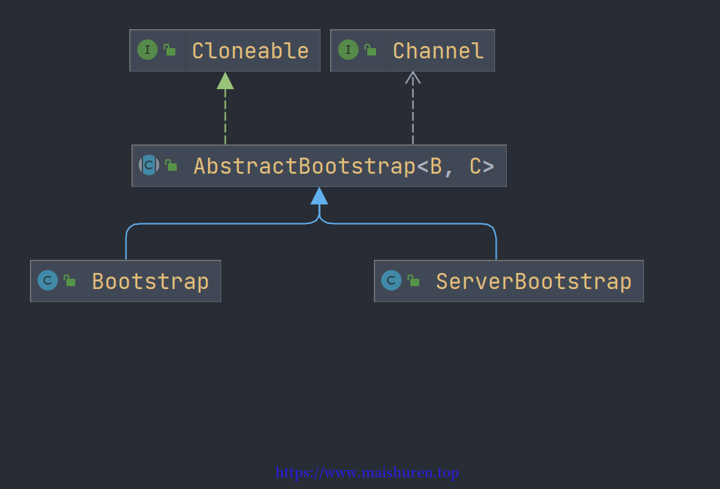The height and width of the screenshot is (489, 720).
Task: Click the unlock icon next to Bootstrap
Action: [x=69, y=280]
